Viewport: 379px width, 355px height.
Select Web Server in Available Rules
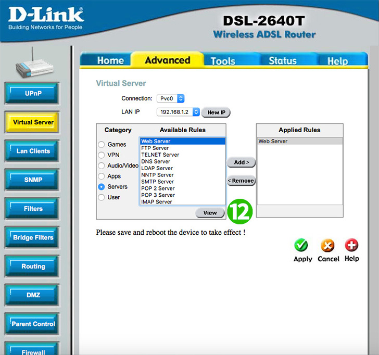(x=183, y=141)
